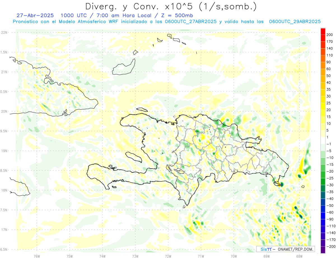Click the latitude label '7.5N'
This screenshot has height=260, width=336.
4,210
